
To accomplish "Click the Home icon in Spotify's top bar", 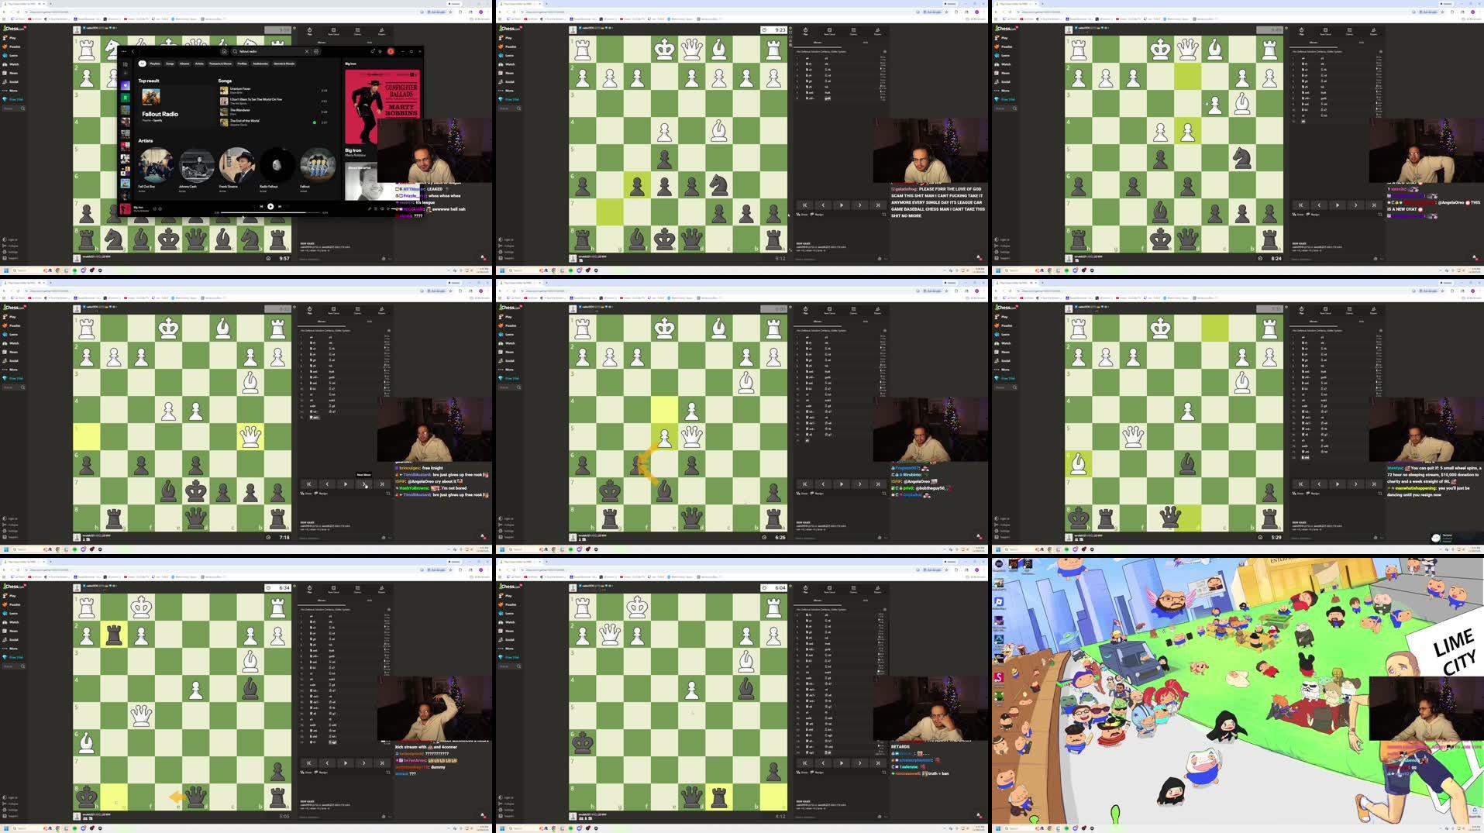I will pos(225,51).
